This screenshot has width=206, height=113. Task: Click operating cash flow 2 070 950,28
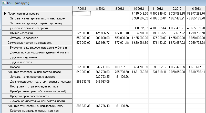click(177, 72)
